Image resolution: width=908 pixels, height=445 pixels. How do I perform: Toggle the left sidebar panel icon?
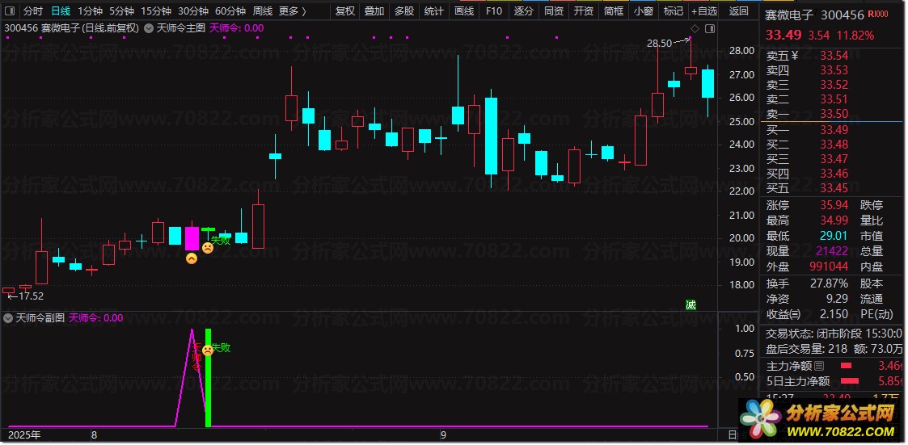pyautogui.click(x=11, y=11)
